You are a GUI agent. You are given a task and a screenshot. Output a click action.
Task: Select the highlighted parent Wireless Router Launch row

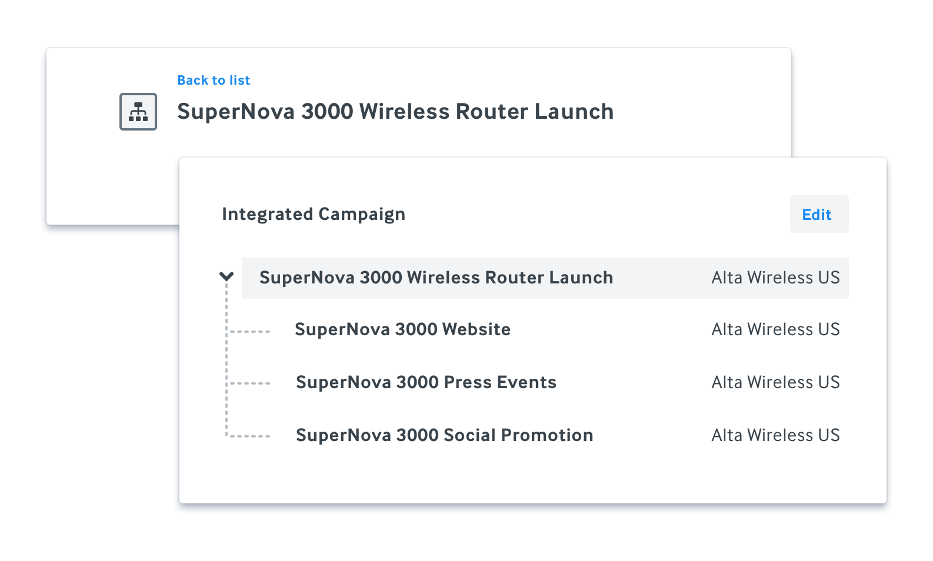click(545, 278)
